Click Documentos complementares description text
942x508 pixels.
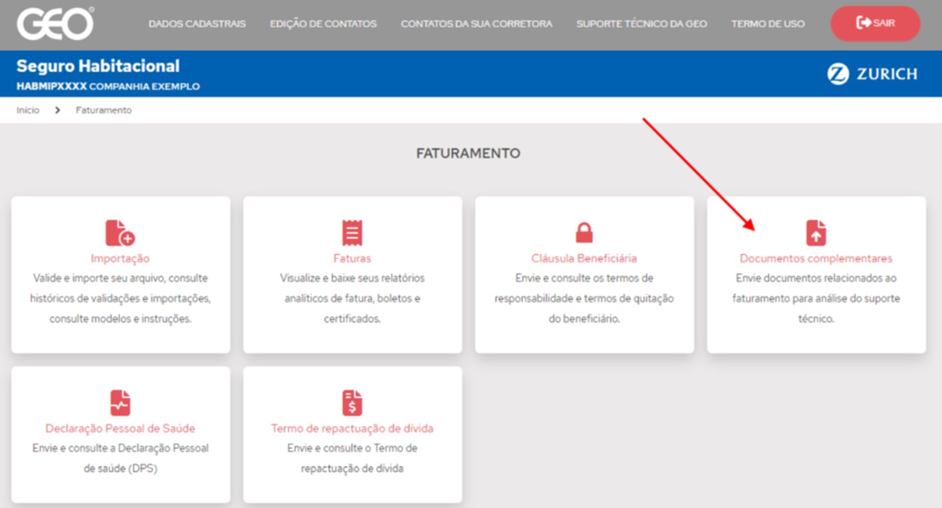[816, 299]
